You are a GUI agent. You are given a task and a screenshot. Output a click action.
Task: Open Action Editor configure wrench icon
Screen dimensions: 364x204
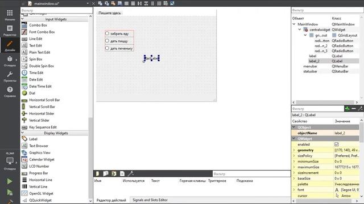(x=130, y=173)
